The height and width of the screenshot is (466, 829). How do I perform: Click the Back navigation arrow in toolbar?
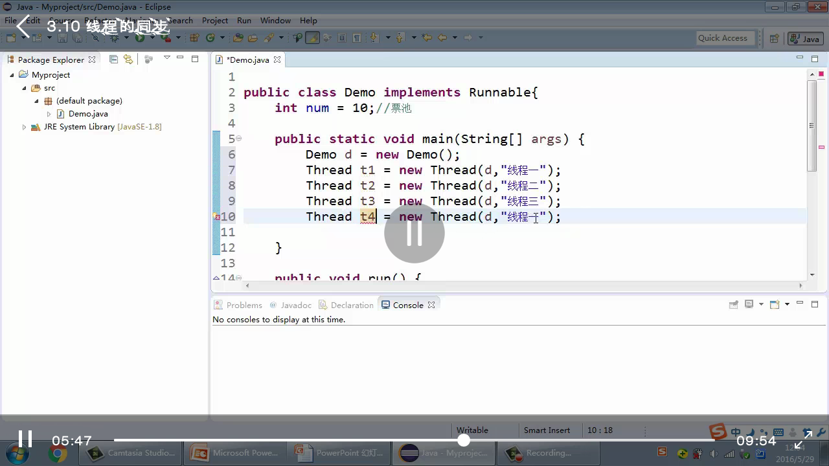[442, 38]
